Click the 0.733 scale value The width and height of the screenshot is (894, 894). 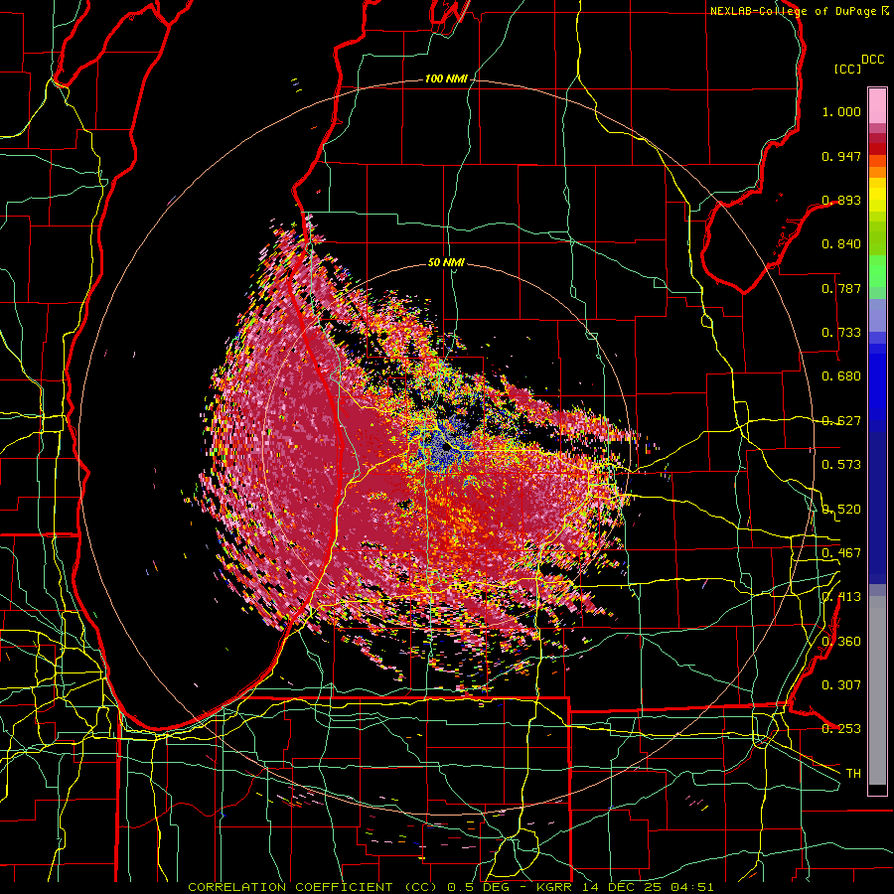[841, 333]
